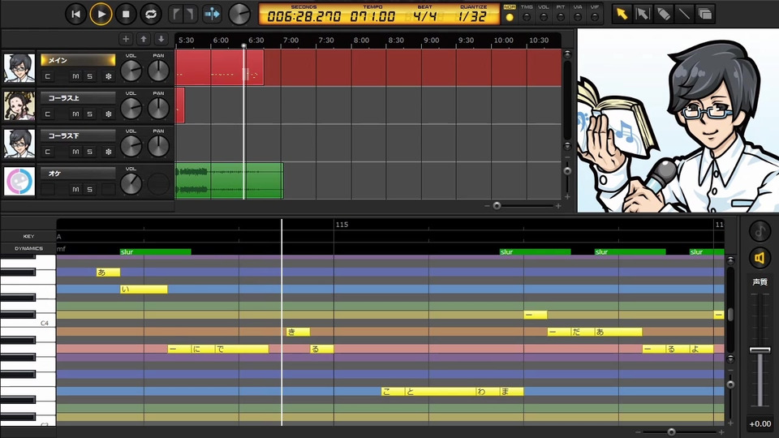Viewport: 779px width, 438px height.
Task: Click the オケ track VOL knob
Action: point(131,184)
